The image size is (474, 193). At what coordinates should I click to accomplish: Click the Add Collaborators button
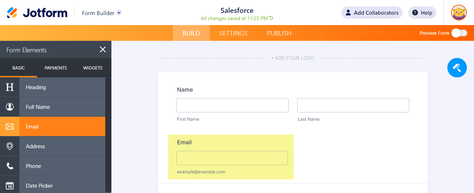coord(372,13)
